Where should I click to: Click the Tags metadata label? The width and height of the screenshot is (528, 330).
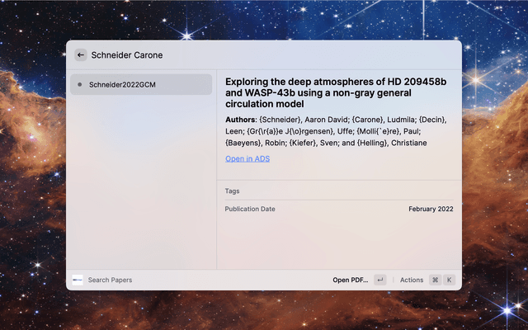click(x=232, y=191)
